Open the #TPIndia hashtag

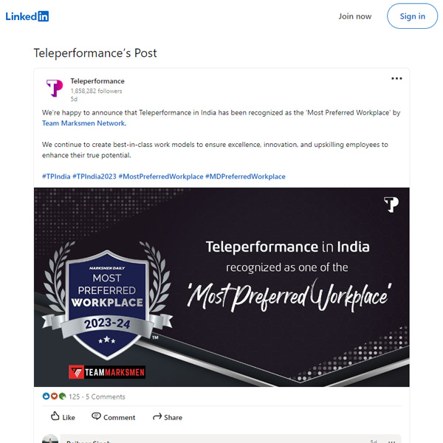coord(56,176)
